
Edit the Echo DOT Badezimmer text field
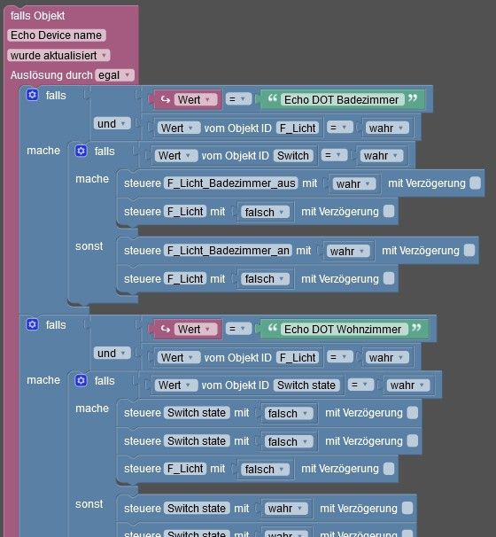click(x=342, y=99)
